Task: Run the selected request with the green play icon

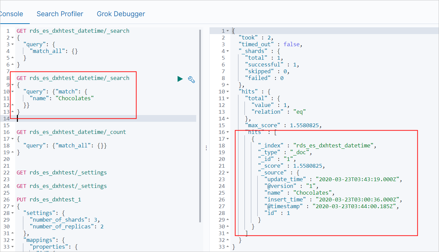Action: pos(180,79)
